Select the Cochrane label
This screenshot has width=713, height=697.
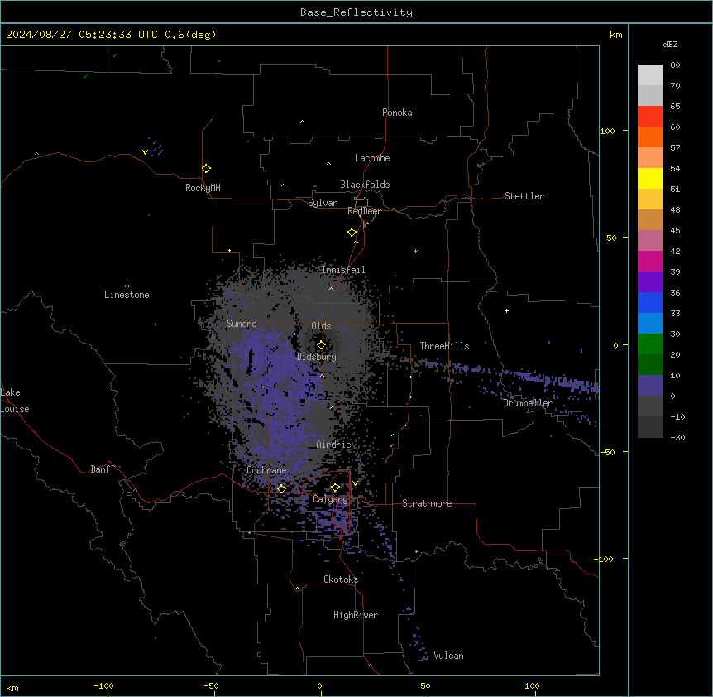(266, 470)
